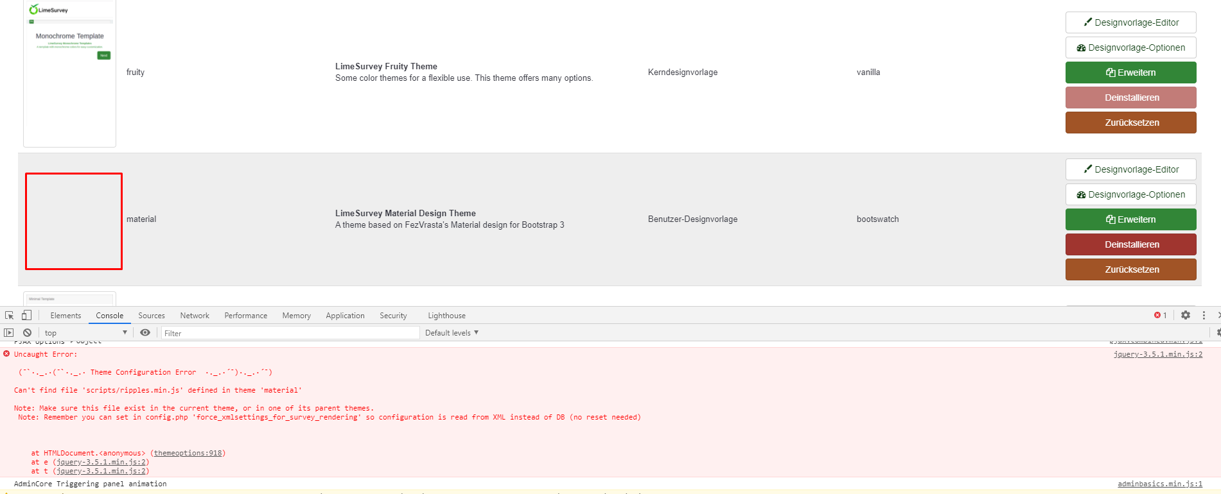This screenshot has height=494, width=1221.
Task: Click the red error count indicator in DevTools
Action: (x=1161, y=315)
